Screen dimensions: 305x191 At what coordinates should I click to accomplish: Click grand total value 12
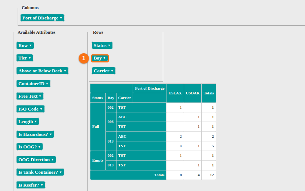(x=209, y=175)
